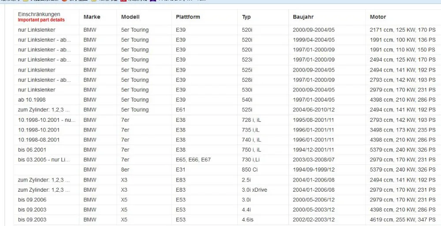
Task: Select the 523i type cell
Action: 247,60
